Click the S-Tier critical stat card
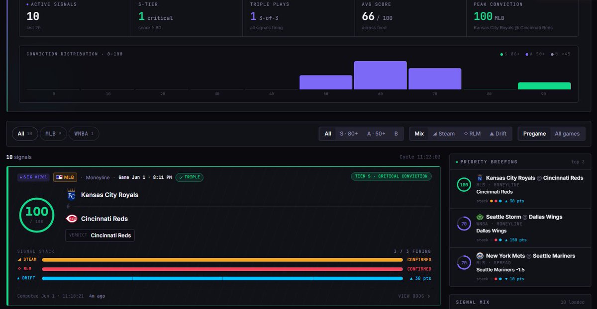Image resolution: width=597 pixels, height=309 pixels. pyautogui.click(x=187, y=17)
